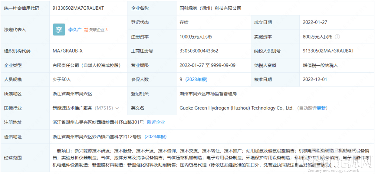Click region value 浙江省湖州市吴兴区

pos(73,94)
